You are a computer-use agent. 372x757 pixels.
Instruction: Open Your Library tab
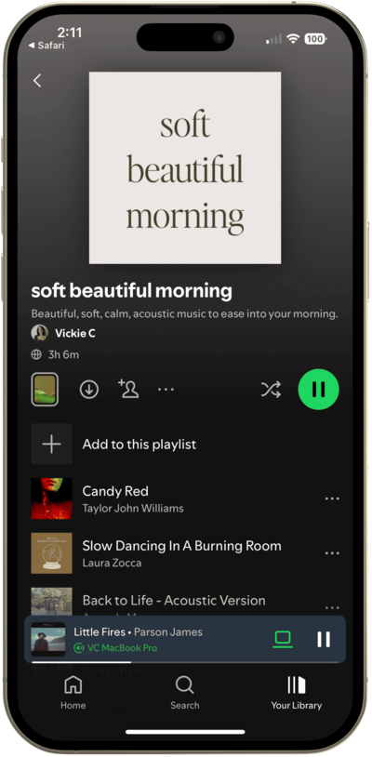coord(297,692)
